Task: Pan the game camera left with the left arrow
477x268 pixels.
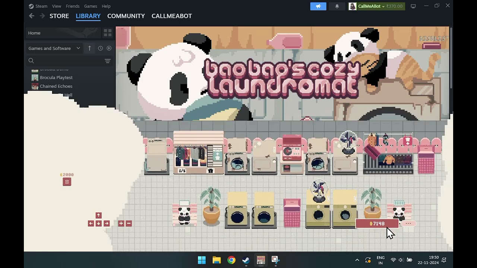Action: point(91,223)
